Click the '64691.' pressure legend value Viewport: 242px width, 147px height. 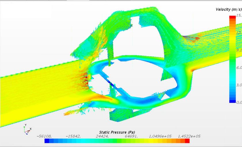(x=131, y=136)
